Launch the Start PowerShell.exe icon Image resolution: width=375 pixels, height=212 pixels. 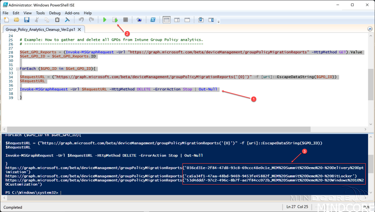(153, 20)
